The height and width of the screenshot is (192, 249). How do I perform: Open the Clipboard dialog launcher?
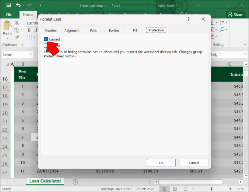click(x=22, y=45)
